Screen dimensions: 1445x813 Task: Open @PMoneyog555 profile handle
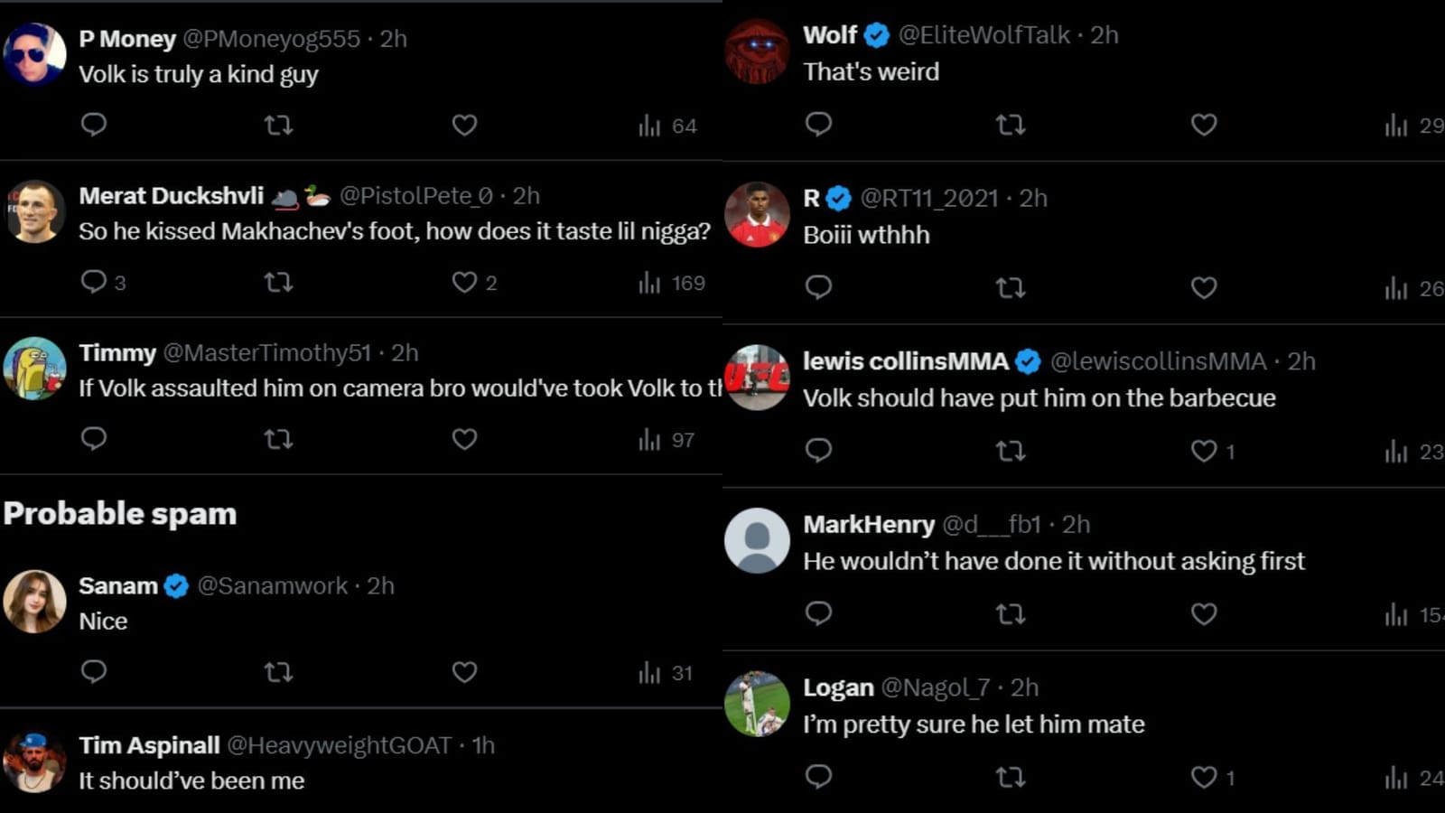[271, 39]
